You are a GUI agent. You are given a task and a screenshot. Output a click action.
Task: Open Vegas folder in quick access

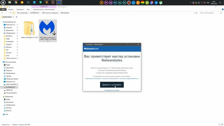(x=8, y=39)
